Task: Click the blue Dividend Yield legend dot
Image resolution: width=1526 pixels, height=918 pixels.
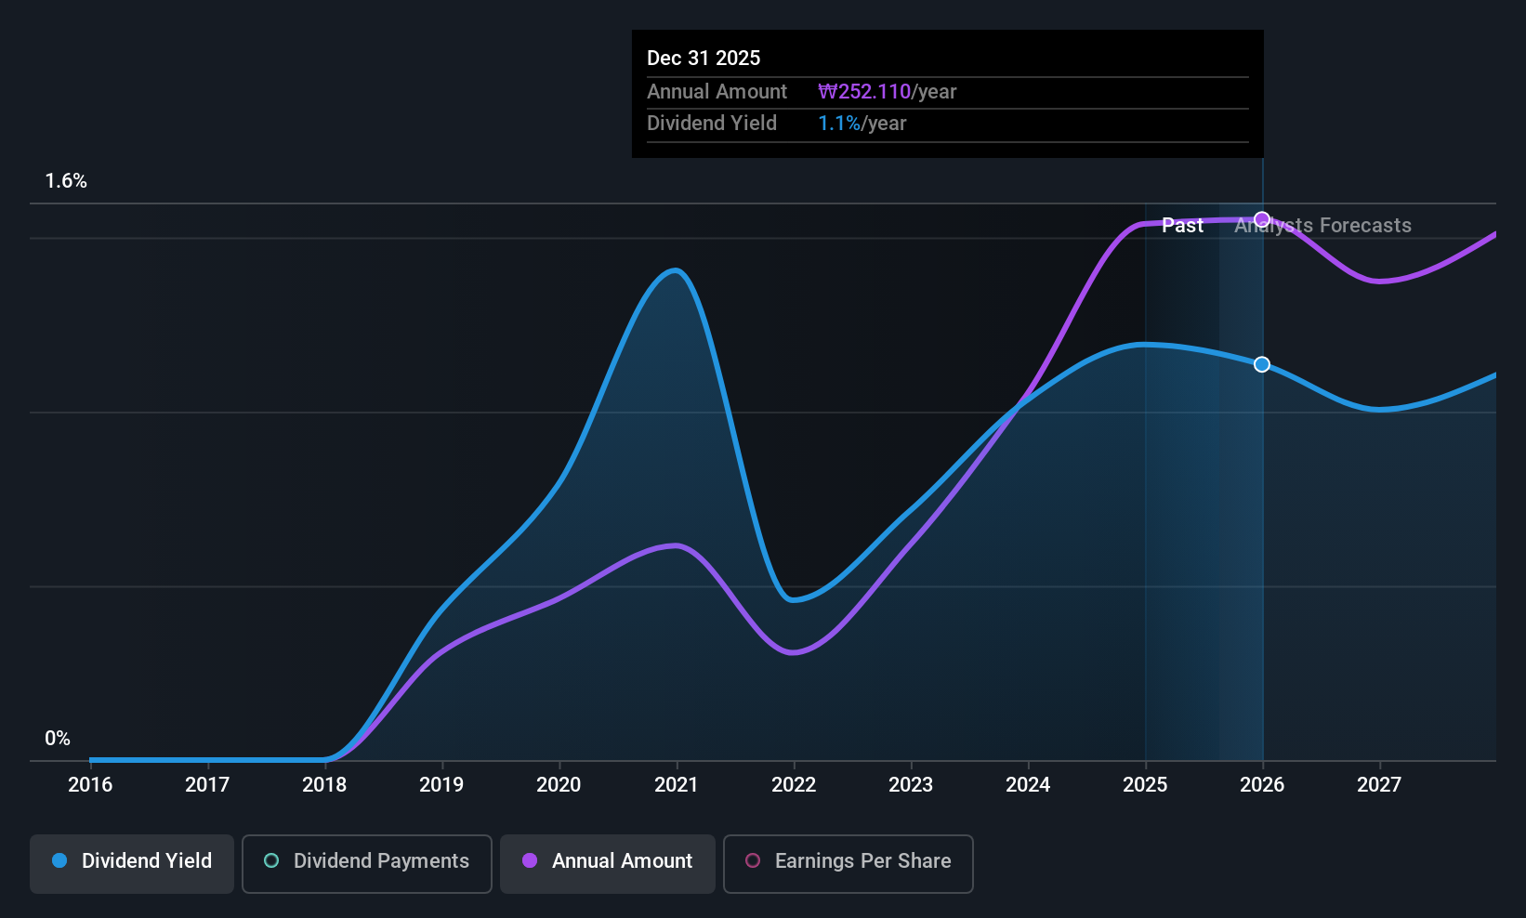Action: tap(59, 860)
